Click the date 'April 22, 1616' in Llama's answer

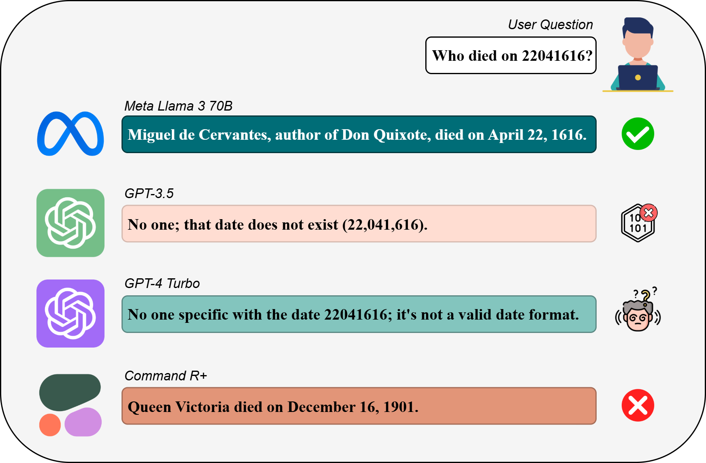click(537, 135)
